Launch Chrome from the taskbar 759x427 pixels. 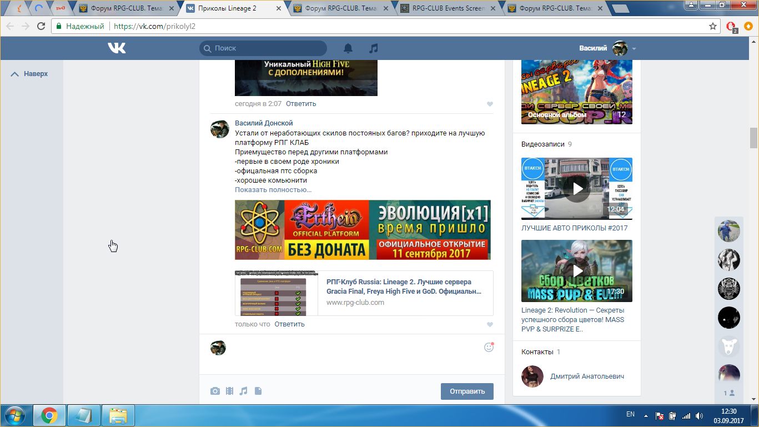pyautogui.click(x=49, y=415)
